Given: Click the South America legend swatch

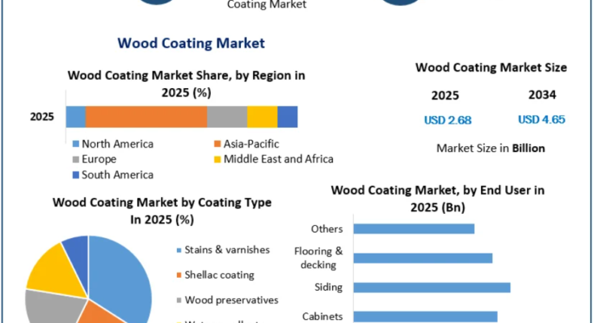Looking at the screenshot, I should click(76, 175).
